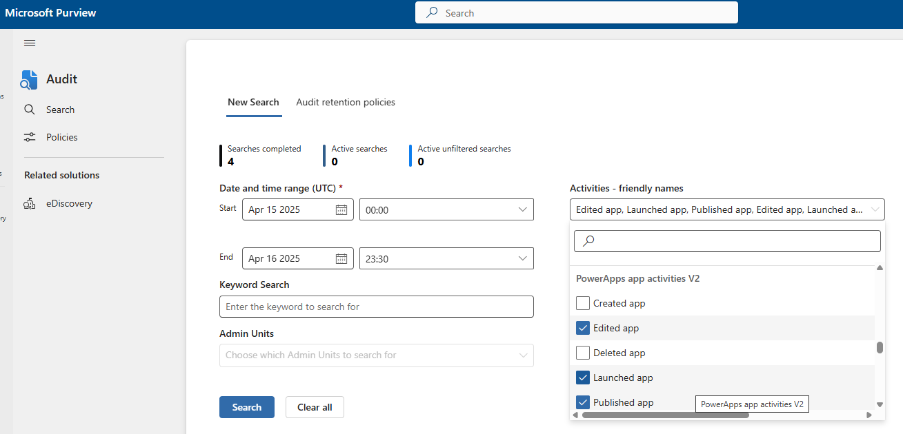This screenshot has height=434, width=903.
Task: Click the activities list horizontal scrollbar
Action: coord(665,415)
